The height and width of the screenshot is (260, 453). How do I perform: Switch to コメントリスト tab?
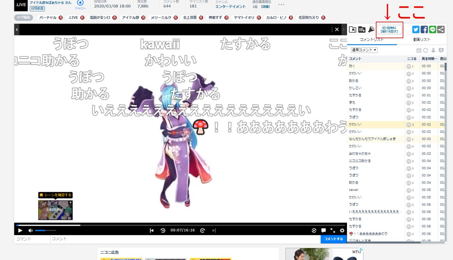pos(372,40)
